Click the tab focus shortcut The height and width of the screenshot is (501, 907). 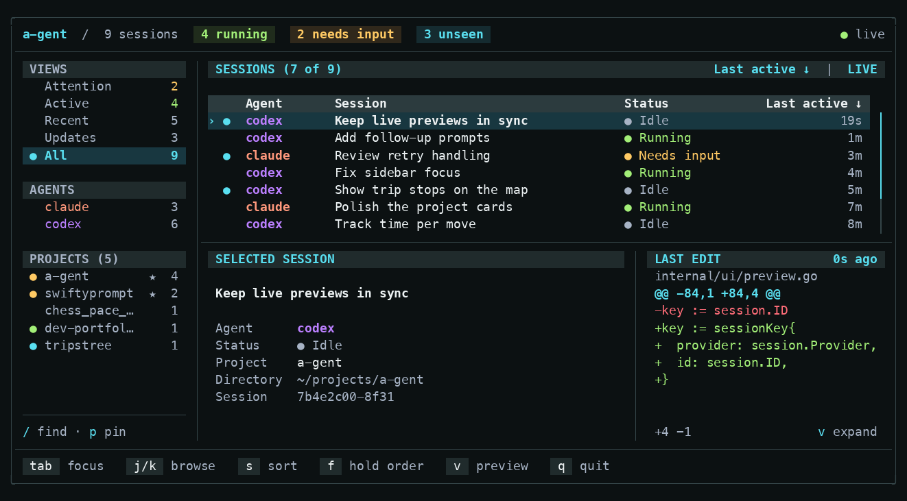(x=63, y=466)
